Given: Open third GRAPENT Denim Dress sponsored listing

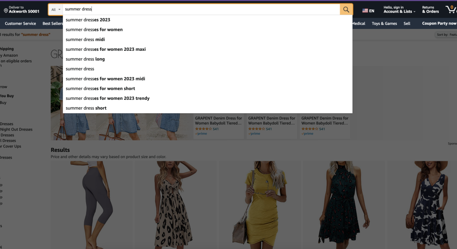Looking at the screenshot, I should point(325,121).
